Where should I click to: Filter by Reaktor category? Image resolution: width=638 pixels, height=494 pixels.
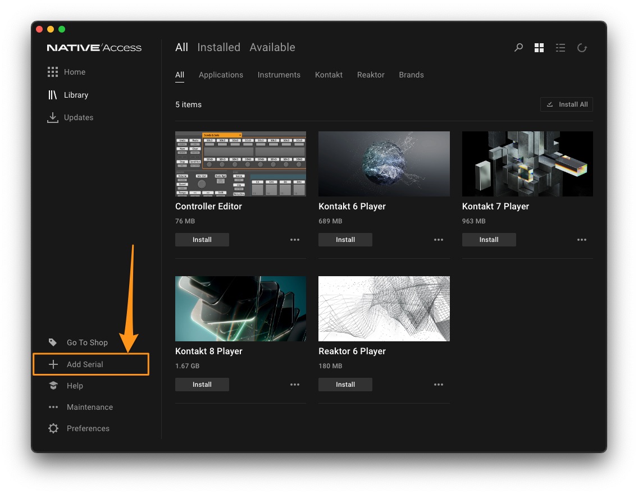click(371, 75)
